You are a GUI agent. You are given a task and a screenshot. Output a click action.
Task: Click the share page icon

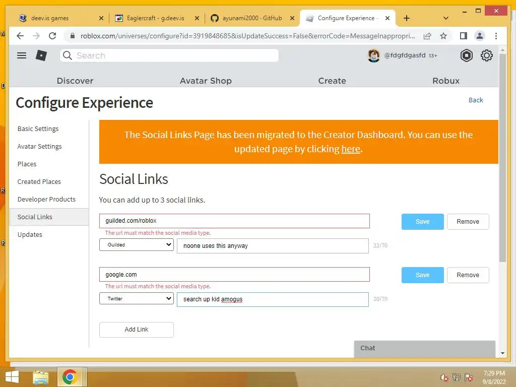pyautogui.click(x=427, y=36)
